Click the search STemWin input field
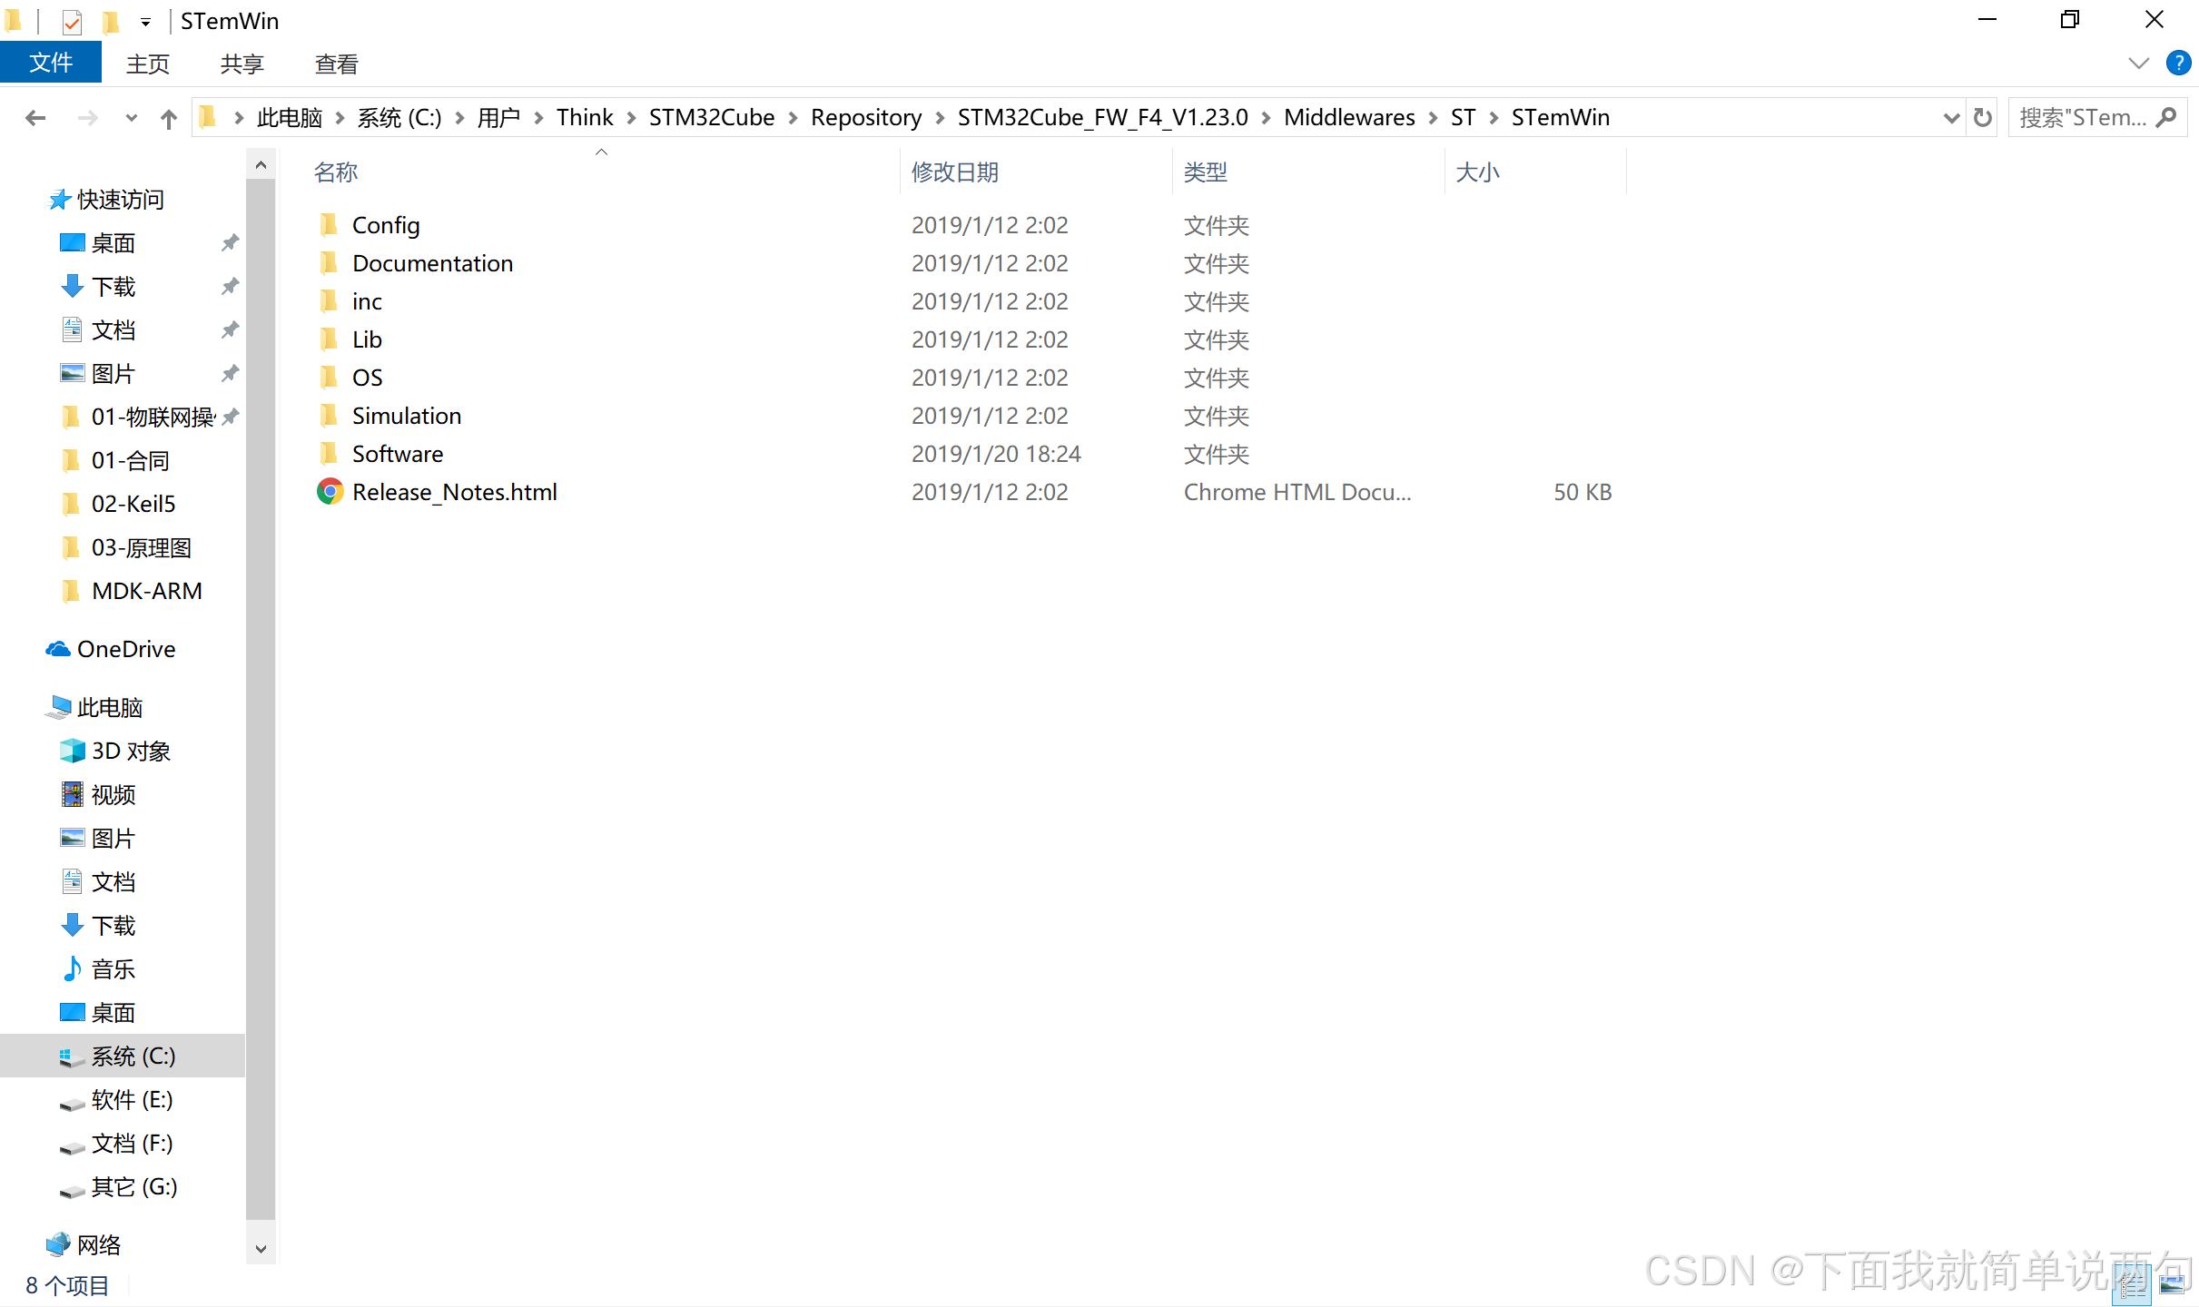 click(x=2081, y=118)
